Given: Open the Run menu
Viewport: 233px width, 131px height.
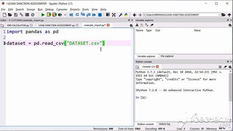Looking at the screenshot, I should pos(40,9).
